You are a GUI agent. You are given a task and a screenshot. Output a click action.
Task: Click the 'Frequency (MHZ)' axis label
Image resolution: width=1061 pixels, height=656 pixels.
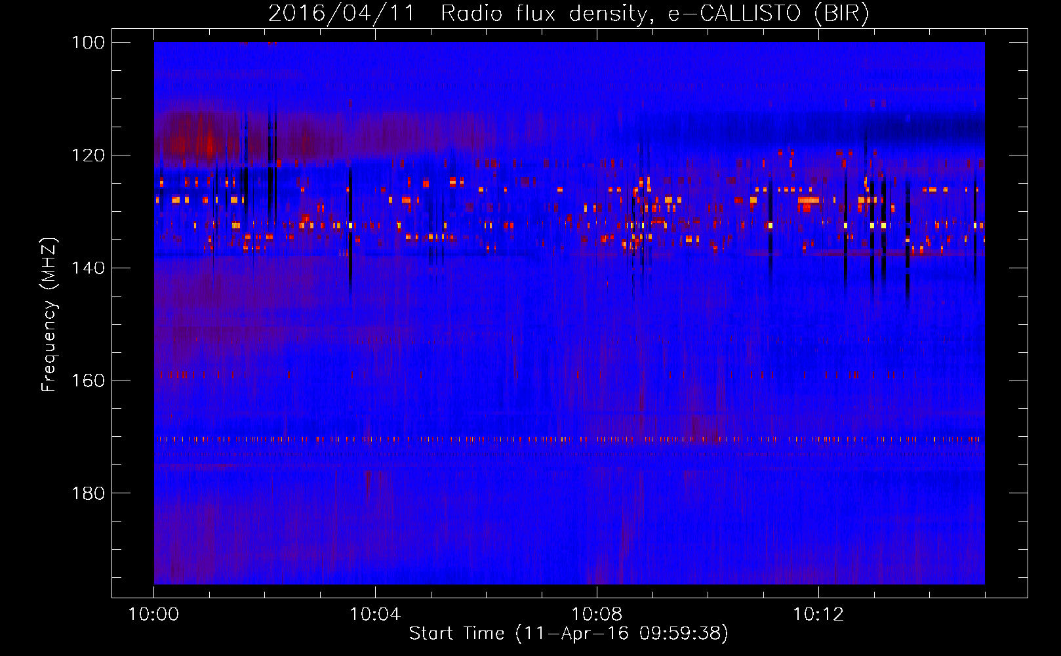[x=49, y=314]
